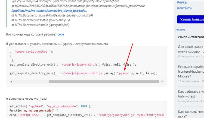The image size is (204, 118).
Task: Click the echo script src code line
Action: coord(87,115)
